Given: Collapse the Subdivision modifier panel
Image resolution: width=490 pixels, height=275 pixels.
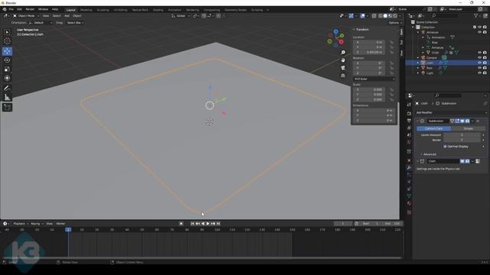Looking at the screenshot, I should point(418,121).
